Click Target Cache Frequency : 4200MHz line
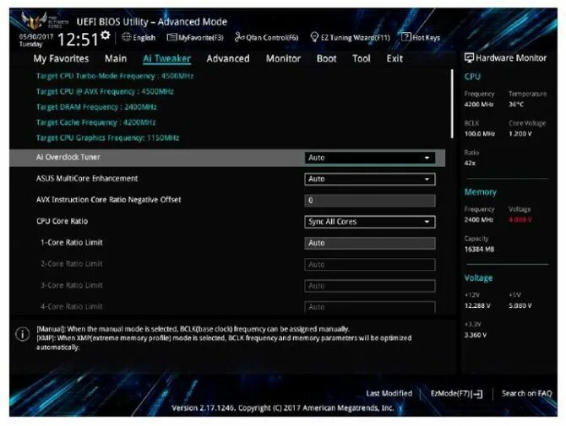Viewport: 566px width, 426px height. tap(96, 122)
